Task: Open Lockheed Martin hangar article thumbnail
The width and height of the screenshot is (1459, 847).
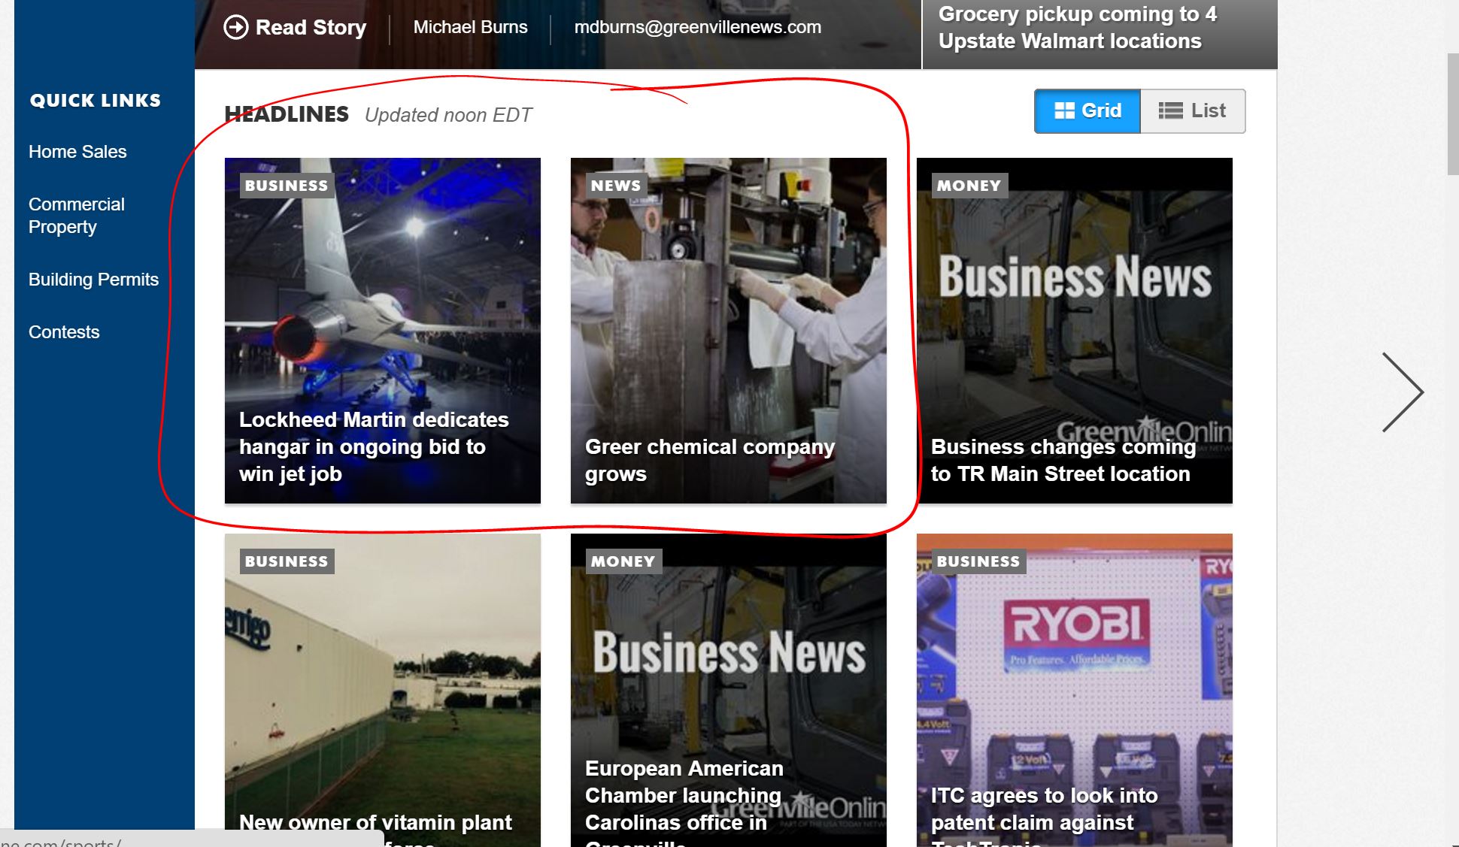Action: (x=383, y=331)
